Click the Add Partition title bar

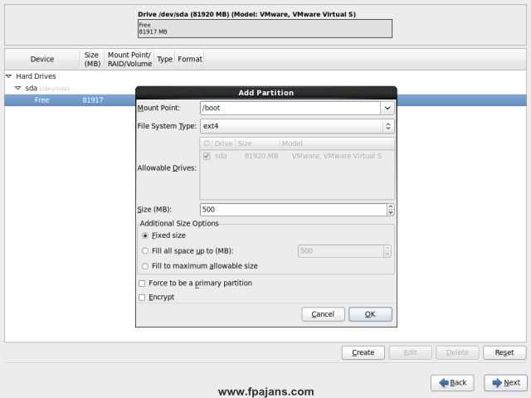266,93
